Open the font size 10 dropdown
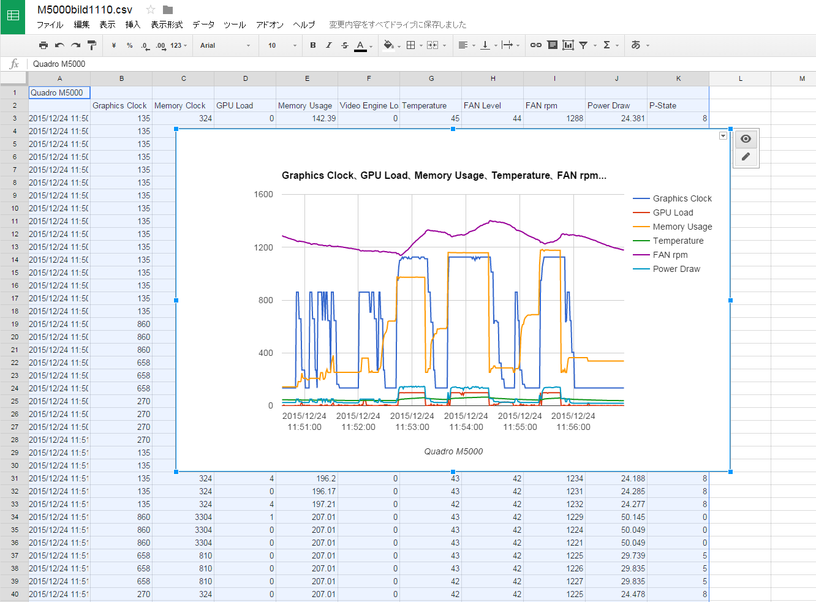Screen dimensions: 816x602 [282, 45]
